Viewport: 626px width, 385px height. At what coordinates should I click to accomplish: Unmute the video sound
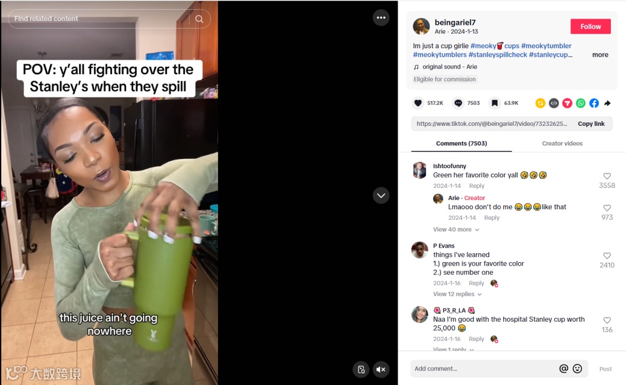coord(381,369)
